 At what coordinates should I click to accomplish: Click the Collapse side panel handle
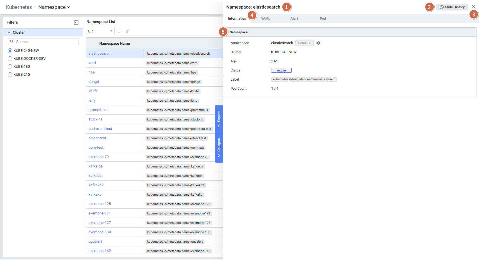click(x=219, y=148)
